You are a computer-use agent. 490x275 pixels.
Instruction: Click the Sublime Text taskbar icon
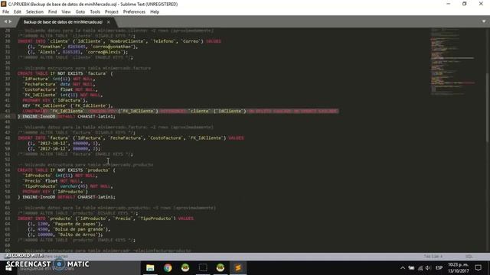(238, 268)
